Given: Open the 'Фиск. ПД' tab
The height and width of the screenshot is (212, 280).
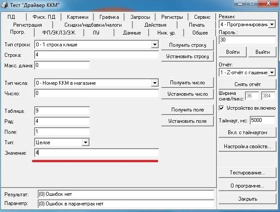Looking at the screenshot, I should coord(44,17).
